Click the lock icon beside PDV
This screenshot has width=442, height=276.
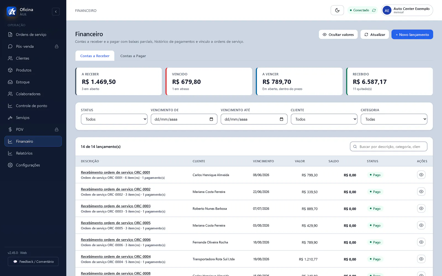(x=57, y=129)
